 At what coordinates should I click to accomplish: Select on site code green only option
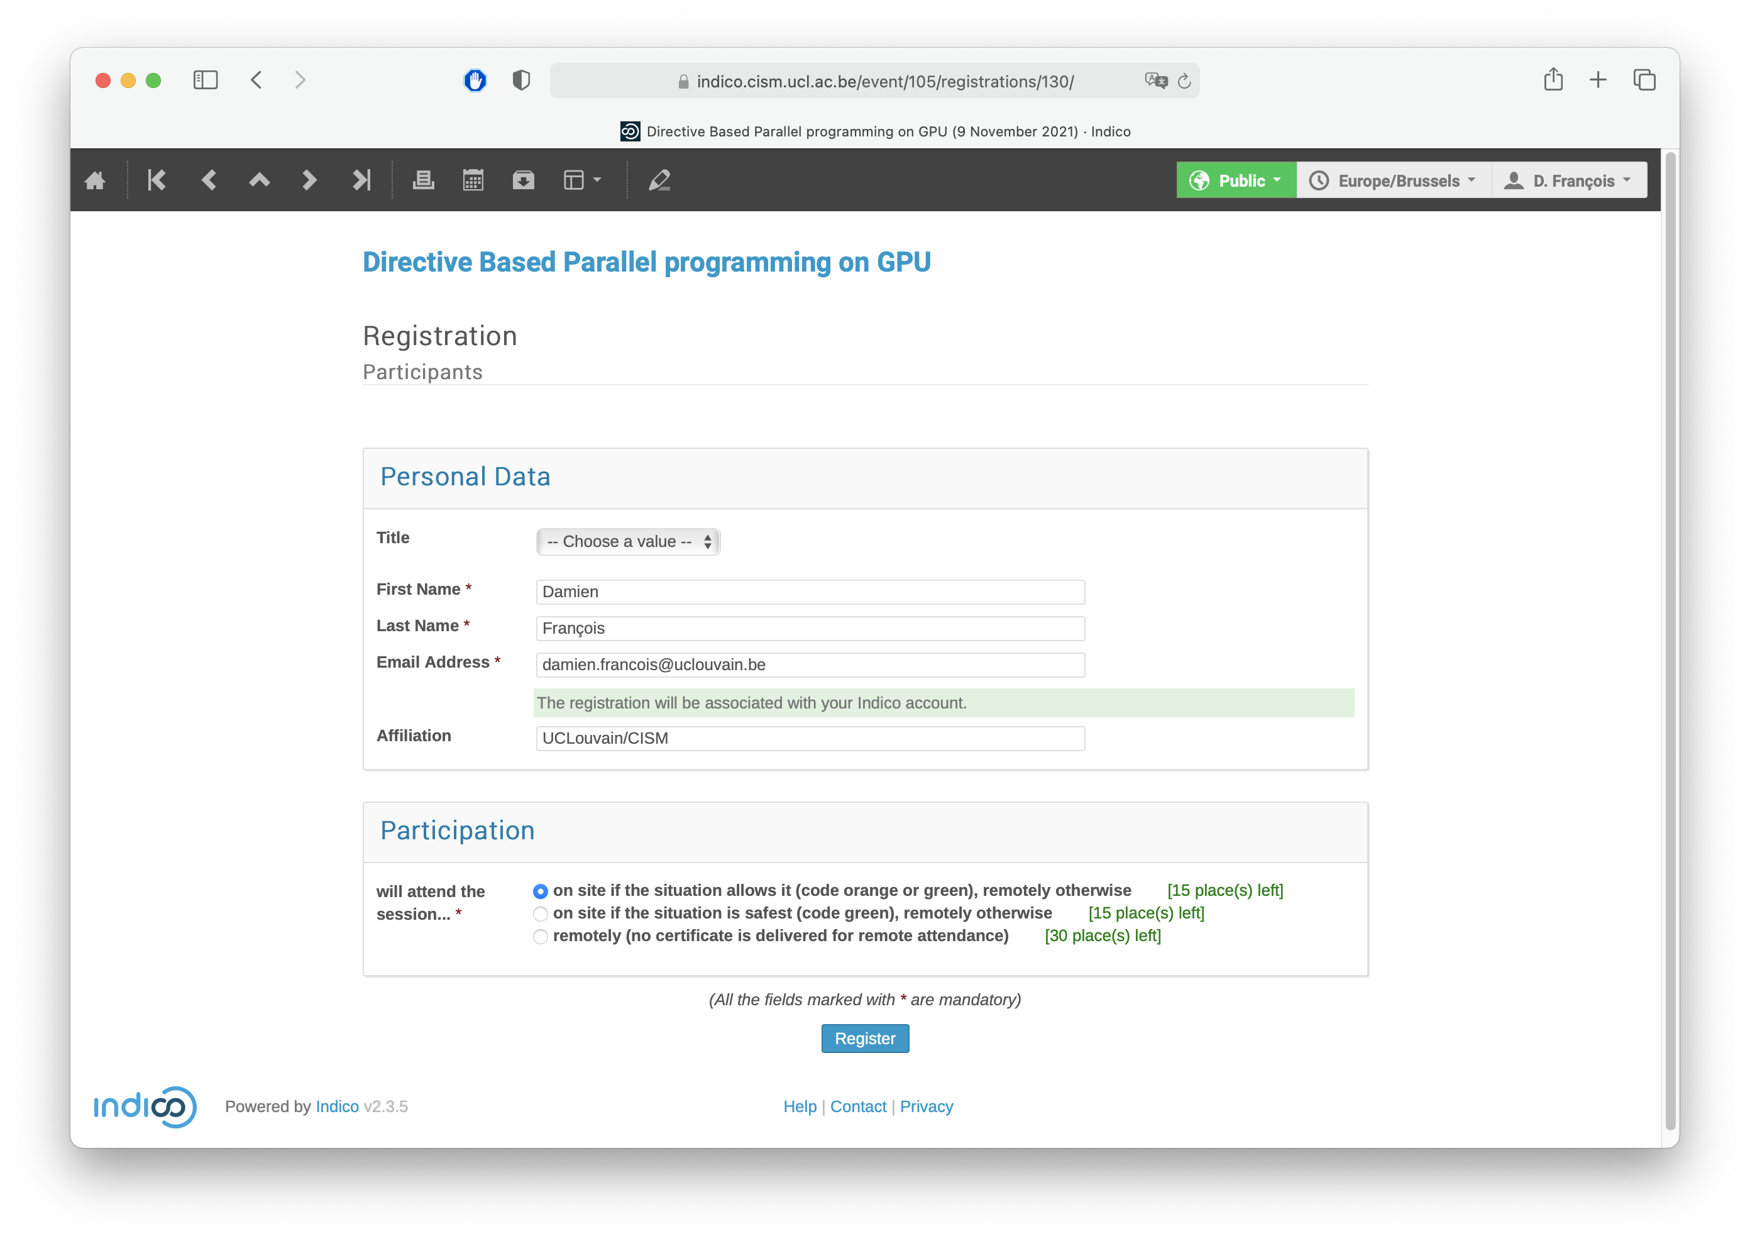541,914
